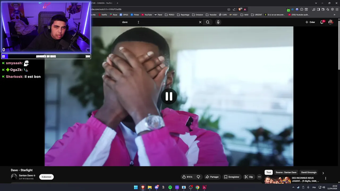Open File Explorer from the taskbar
The width and height of the screenshot is (340, 191).
tap(150, 187)
